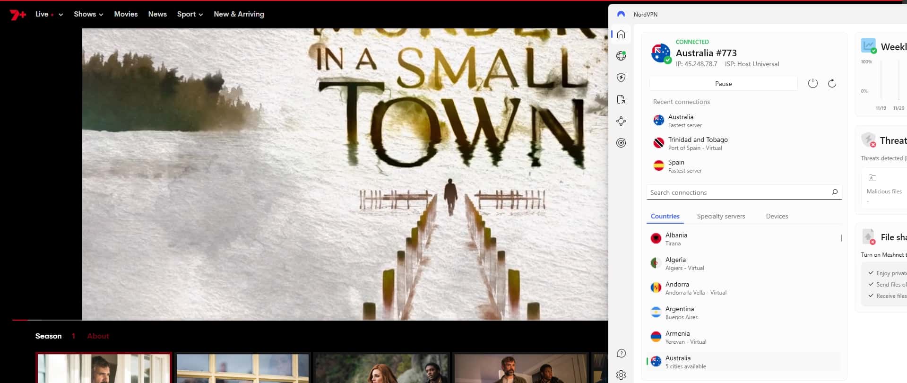Image resolution: width=907 pixels, height=383 pixels.
Task: Click the Argentina flag icon
Action: [x=656, y=313]
